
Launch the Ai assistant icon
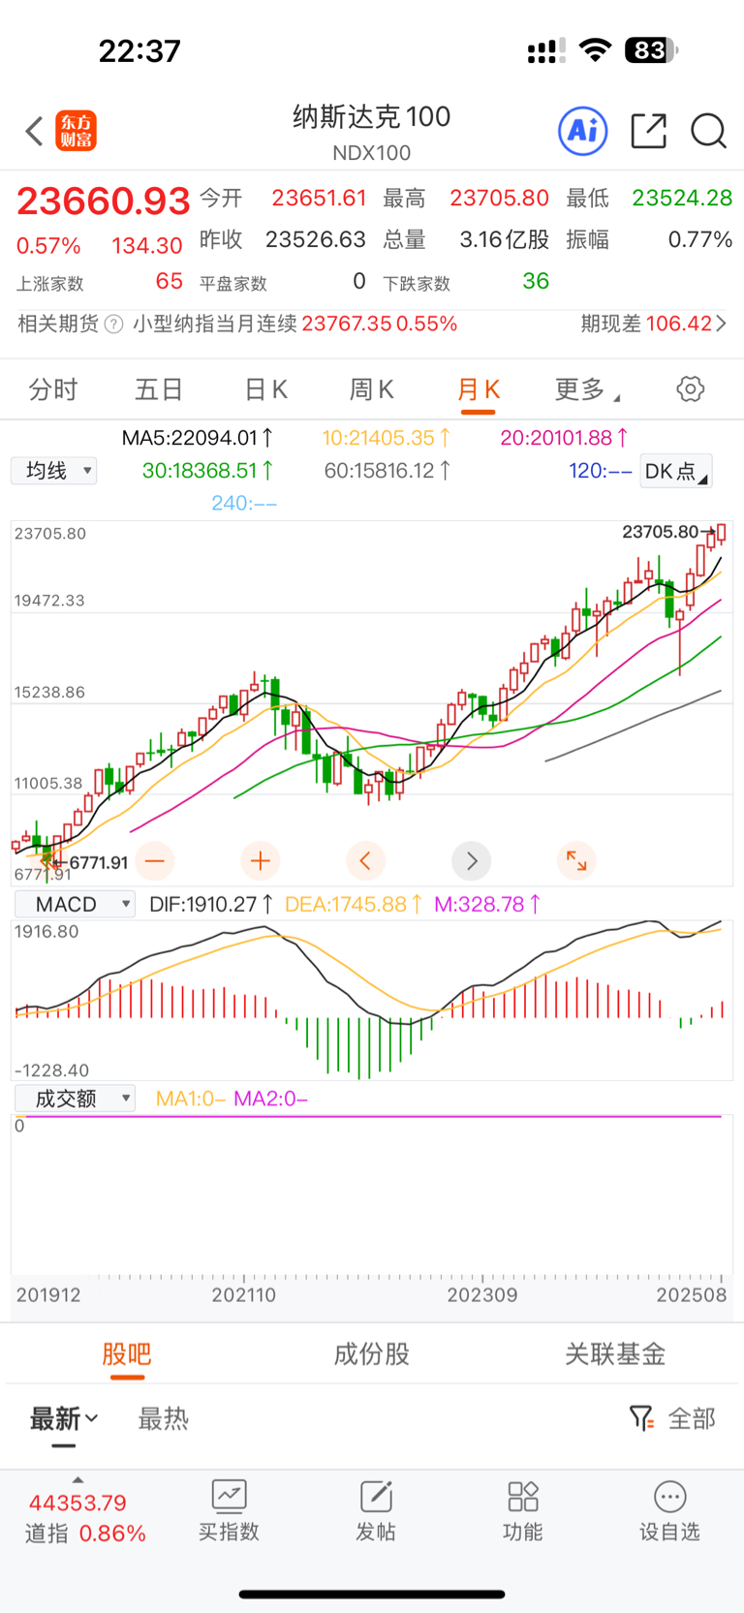[x=583, y=131]
